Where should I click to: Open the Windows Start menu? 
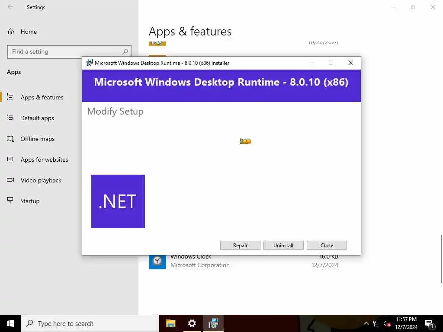pyautogui.click(x=10, y=323)
